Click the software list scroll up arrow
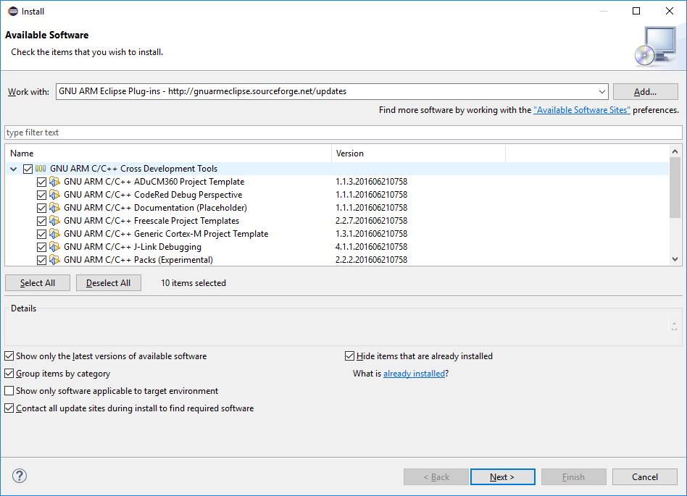This screenshot has width=687, height=496. [675, 151]
